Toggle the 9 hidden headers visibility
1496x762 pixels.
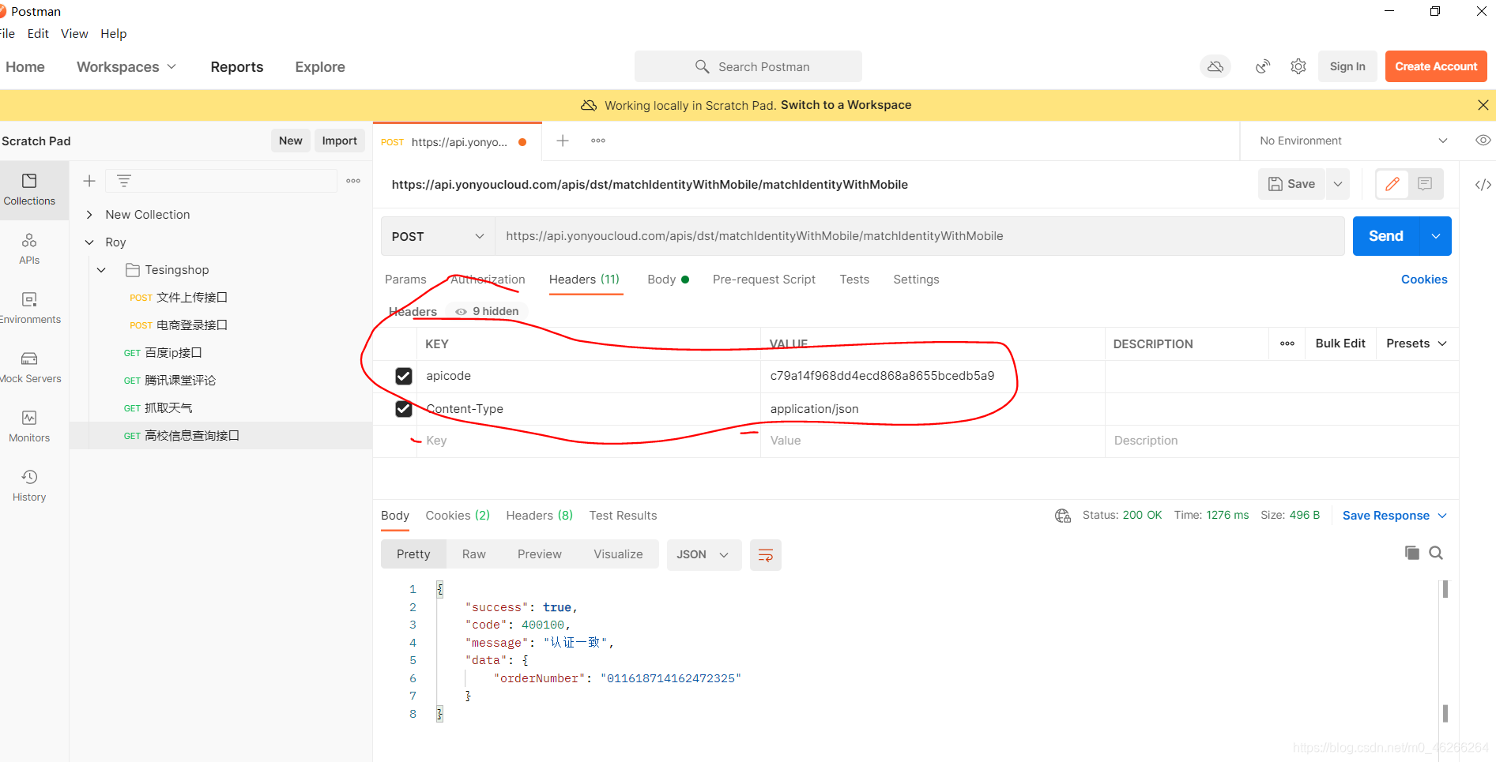(x=488, y=311)
